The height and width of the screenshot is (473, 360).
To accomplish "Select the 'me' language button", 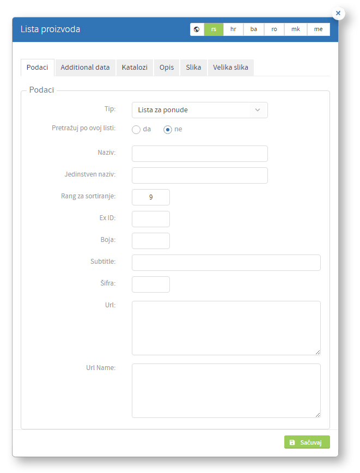I will (x=319, y=29).
